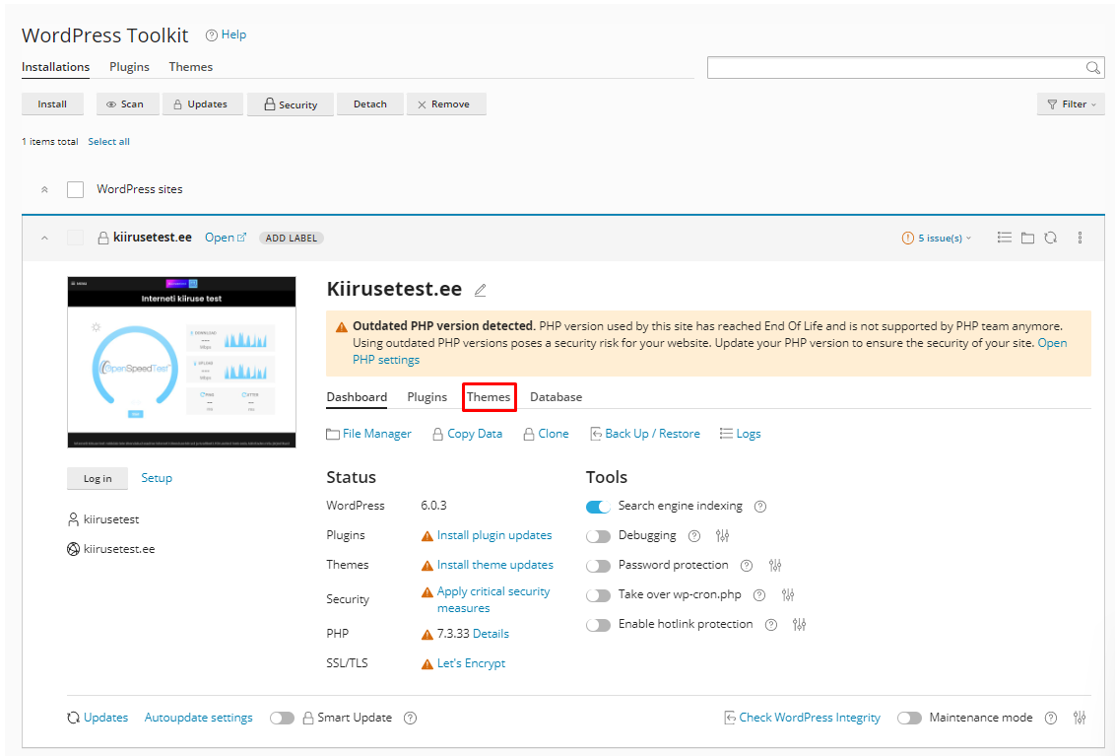Open Maintenance mode settings sliders icon
Image resolution: width=1115 pixels, height=756 pixels.
point(1080,718)
